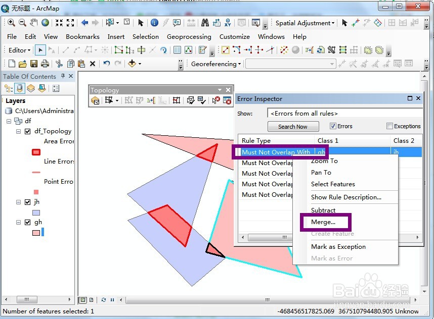Choose Merge... from context menu
Screen dimensions: 434x319
(323, 222)
